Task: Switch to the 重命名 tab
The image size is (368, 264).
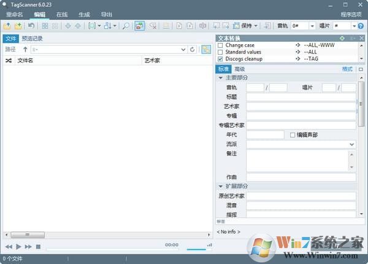Action: point(15,15)
